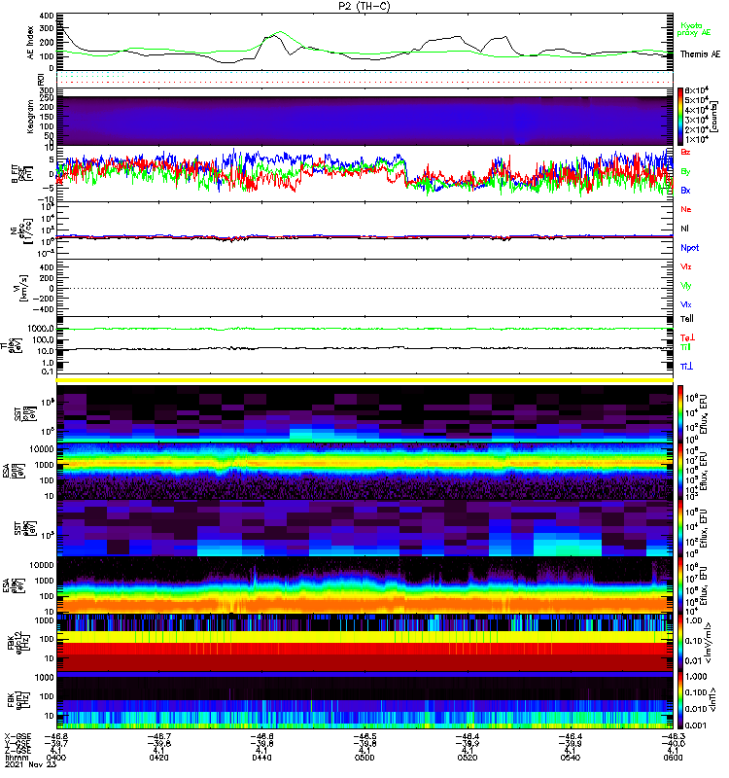Click inside the AE Index line plot
This screenshot has height=778, width=729.
click(x=364, y=41)
